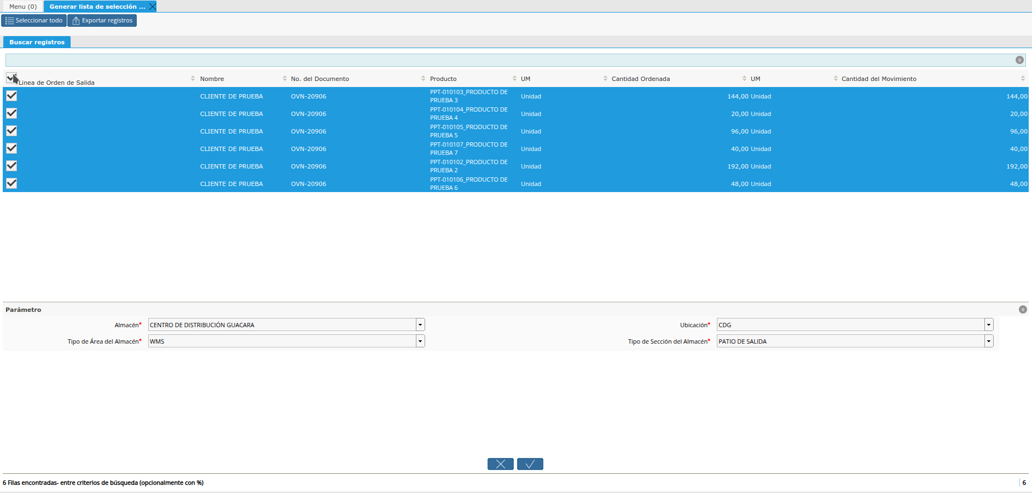Sort by first UM column arrows
1032x493 pixels.
point(605,79)
